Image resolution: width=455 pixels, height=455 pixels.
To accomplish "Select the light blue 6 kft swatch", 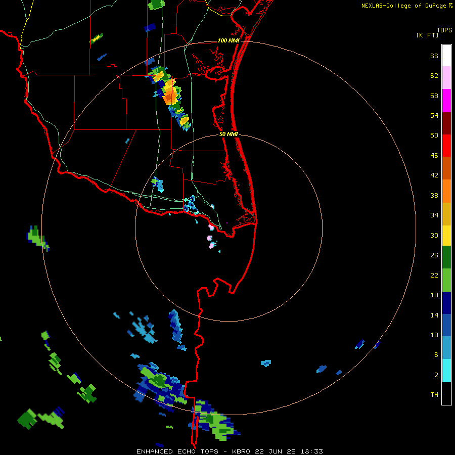I will [446, 348].
